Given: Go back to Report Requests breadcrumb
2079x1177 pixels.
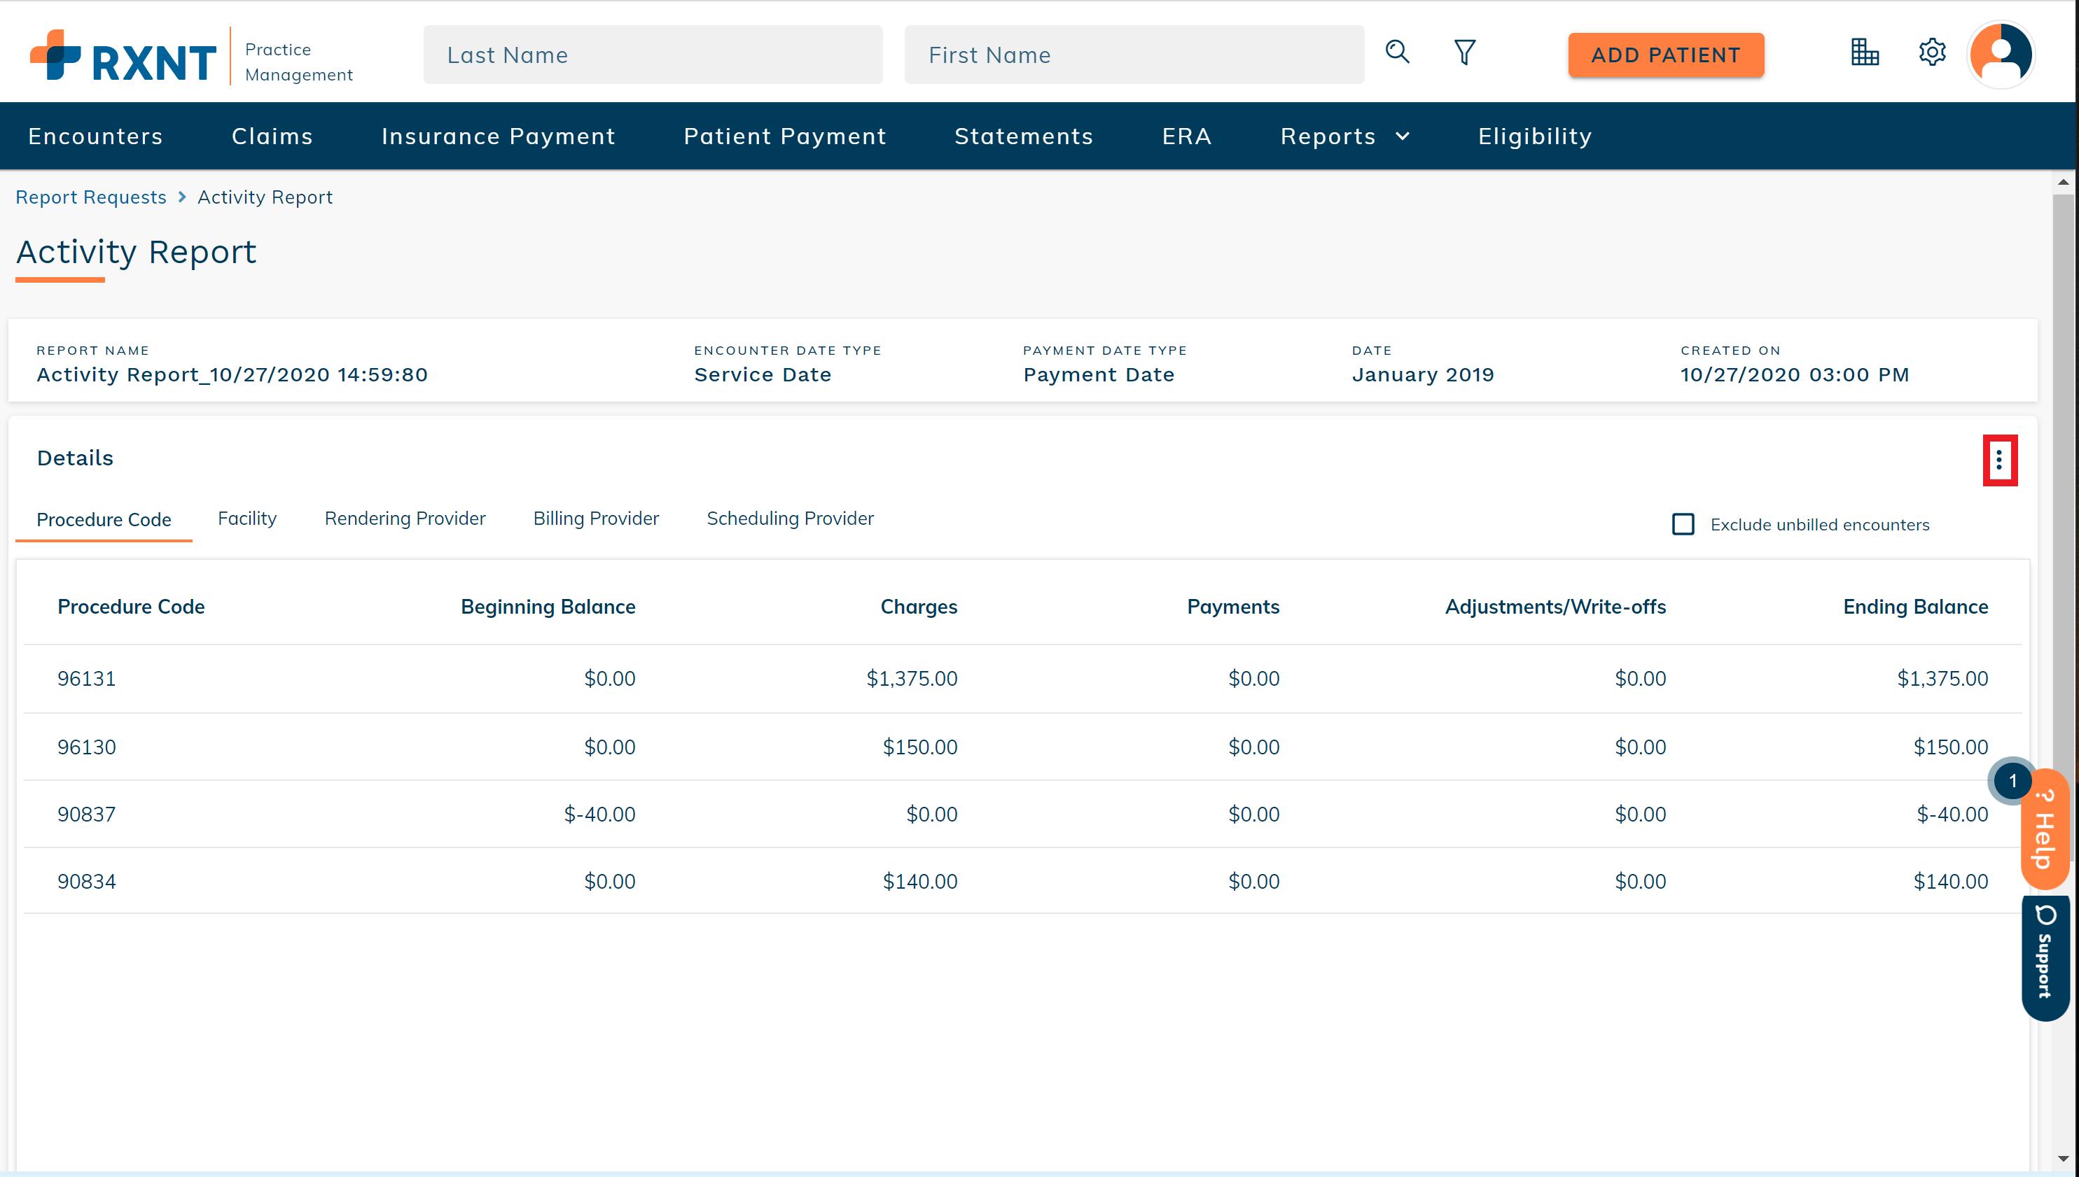Looking at the screenshot, I should pos(90,197).
